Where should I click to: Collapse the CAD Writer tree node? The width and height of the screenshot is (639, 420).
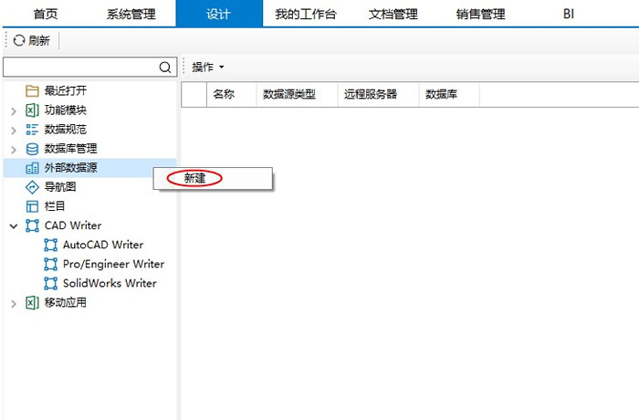pos(14,226)
